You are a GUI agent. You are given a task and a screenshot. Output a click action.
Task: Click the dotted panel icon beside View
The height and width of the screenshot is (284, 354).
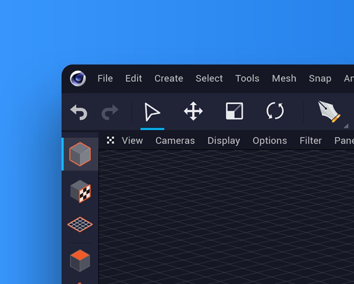[110, 140]
